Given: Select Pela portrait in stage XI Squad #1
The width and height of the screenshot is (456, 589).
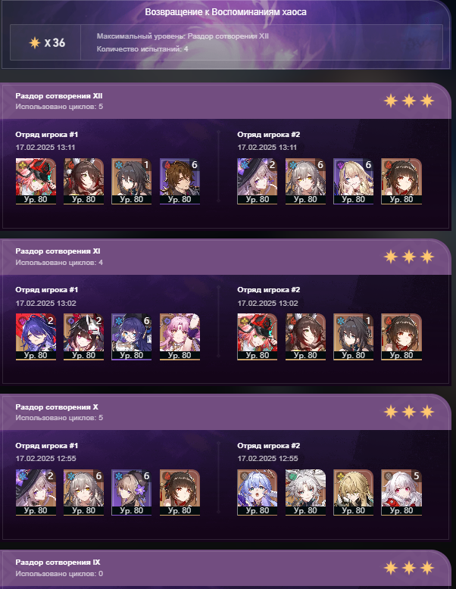Looking at the screenshot, I should (132, 337).
